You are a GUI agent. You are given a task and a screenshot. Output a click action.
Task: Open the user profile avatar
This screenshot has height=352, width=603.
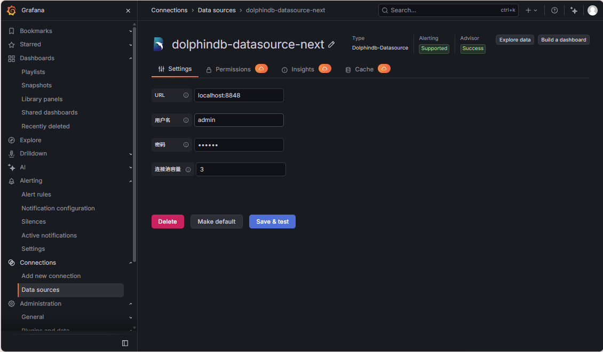pos(592,10)
